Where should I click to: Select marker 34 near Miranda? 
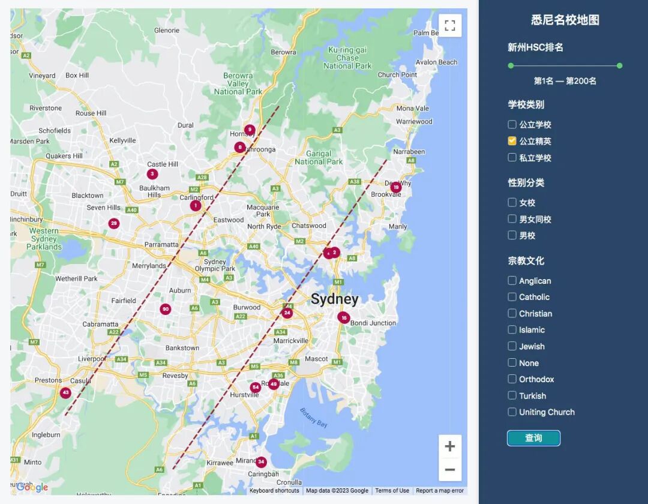[261, 462]
